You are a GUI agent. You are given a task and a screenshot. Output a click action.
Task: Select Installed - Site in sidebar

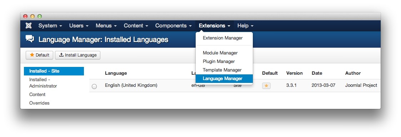(54, 71)
